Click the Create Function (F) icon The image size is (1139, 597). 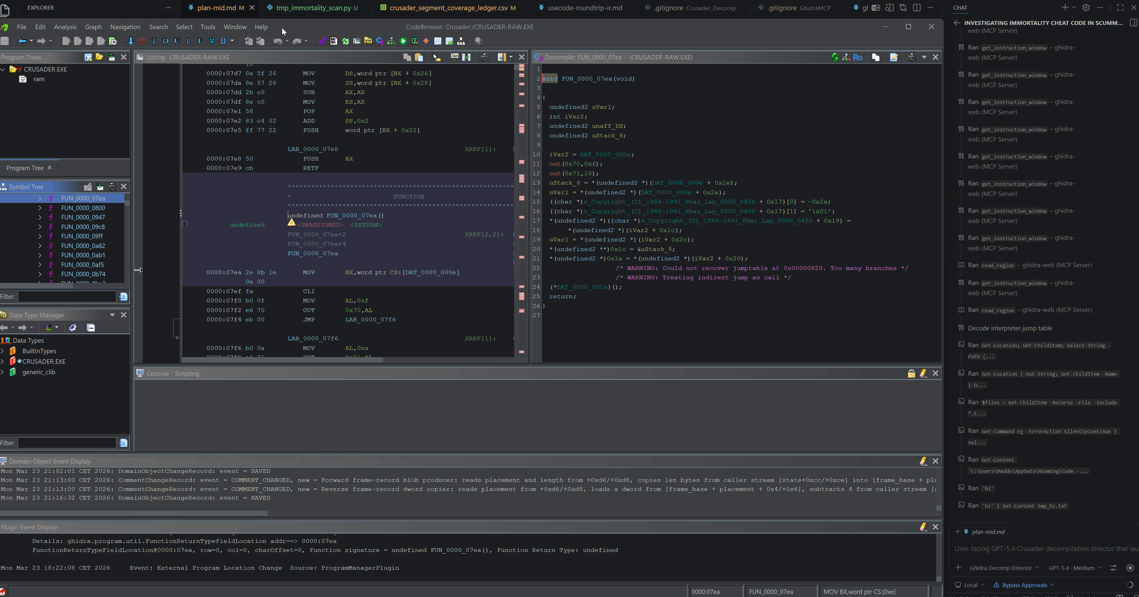(200, 41)
